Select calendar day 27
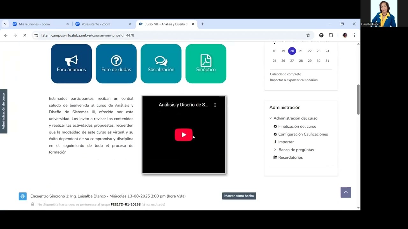The height and width of the screenshot is (229, 408). (x=292, y=61)
